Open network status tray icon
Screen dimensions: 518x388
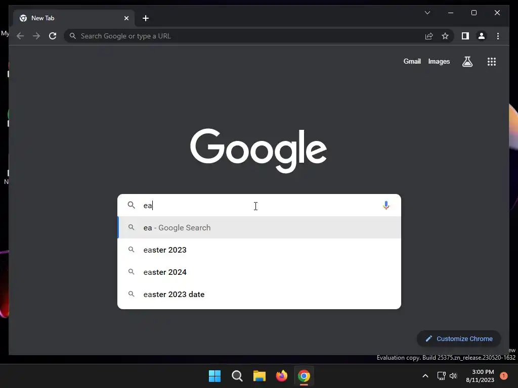441,376
